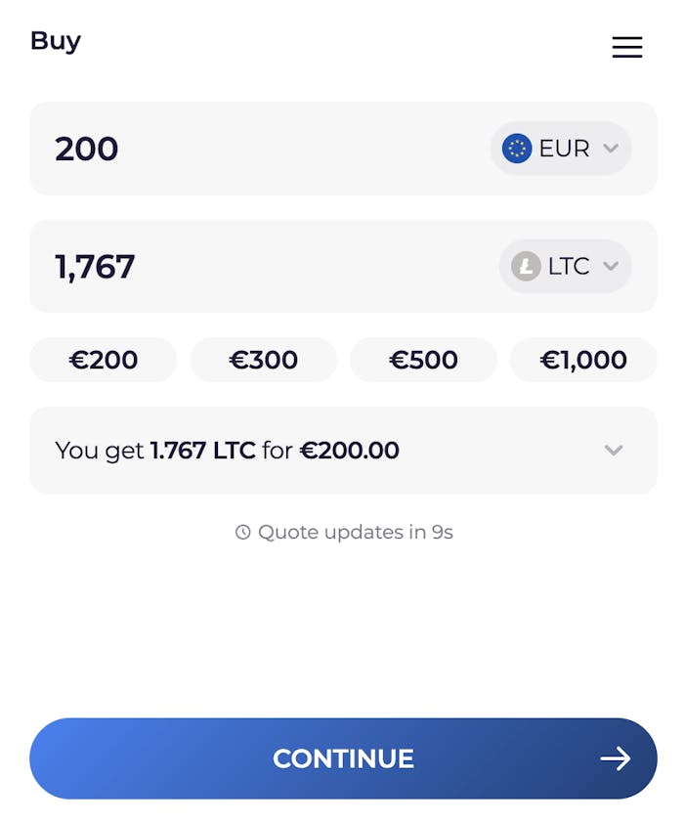Viewport: 684px width, 822px height.
Task: Click the "You get 1.767 LTC" summary
Action: 227,451
